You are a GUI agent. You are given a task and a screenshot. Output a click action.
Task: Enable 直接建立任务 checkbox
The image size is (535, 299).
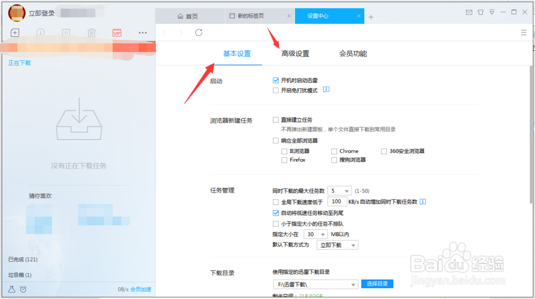[276, 120]
